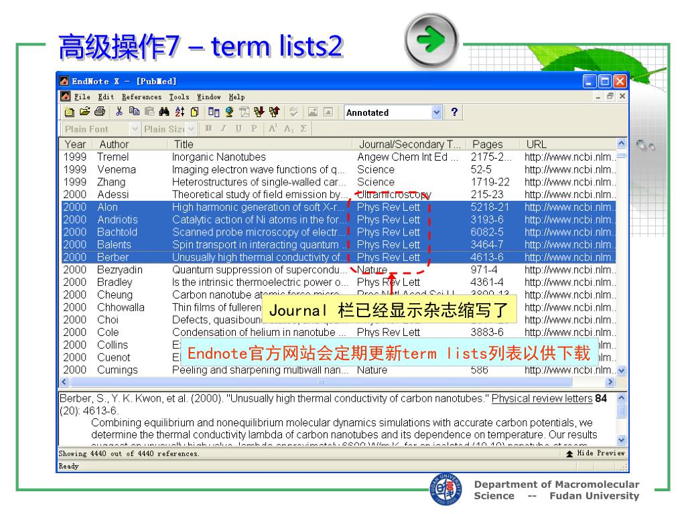This screenshot has height=514, width=686.
Task: Select the Venema 1999 reference row
Action: (x=338, y=169)
